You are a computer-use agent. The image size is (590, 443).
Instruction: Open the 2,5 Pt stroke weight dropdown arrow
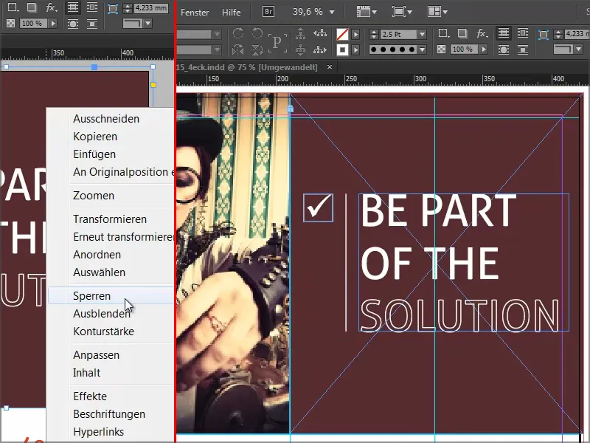[422, 34]
